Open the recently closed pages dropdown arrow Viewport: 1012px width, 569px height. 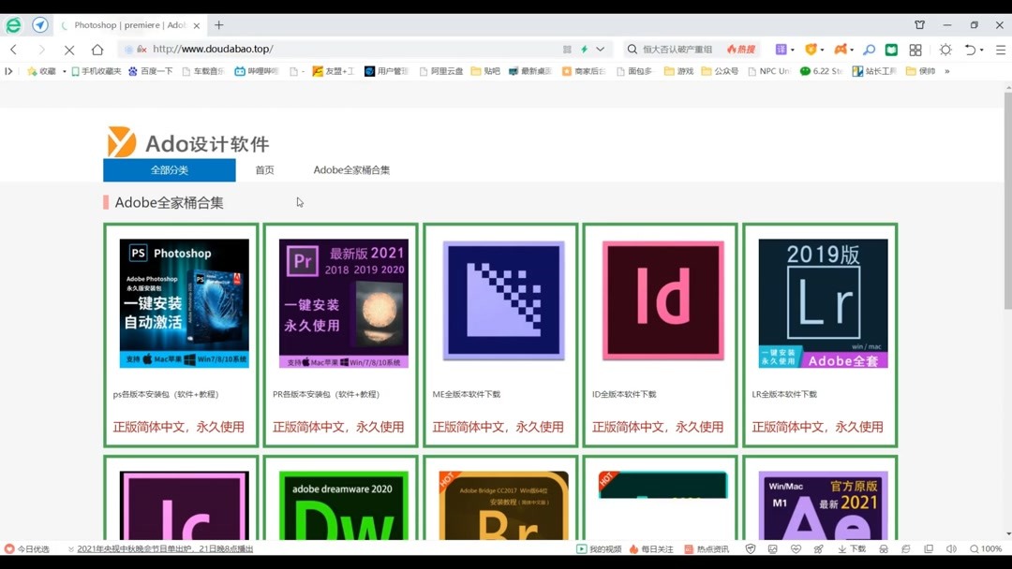coord(981,49)
